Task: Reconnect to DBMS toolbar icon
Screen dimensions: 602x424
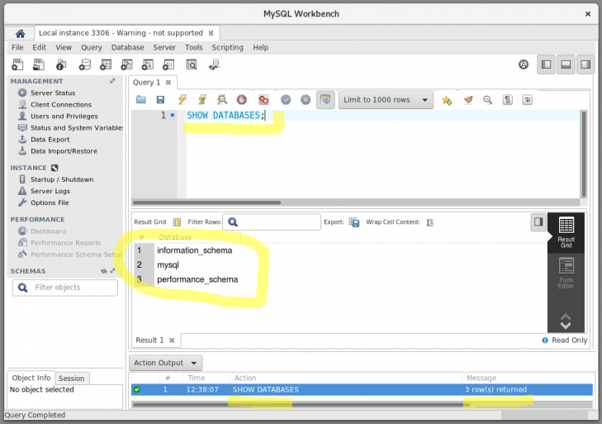Action: pyautogui.click(x=214, y=64)
